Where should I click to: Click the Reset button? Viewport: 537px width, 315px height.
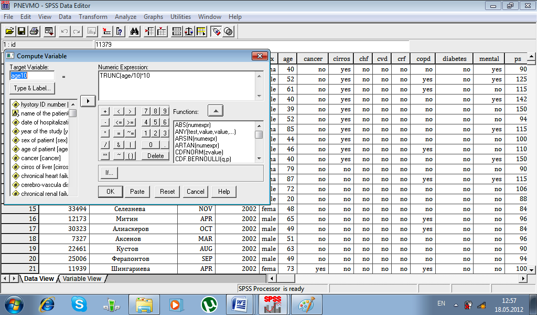click(x=167, y=192)
